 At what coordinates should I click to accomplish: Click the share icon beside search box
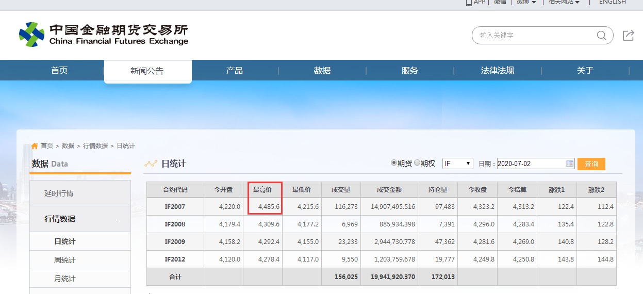[628, 36]
